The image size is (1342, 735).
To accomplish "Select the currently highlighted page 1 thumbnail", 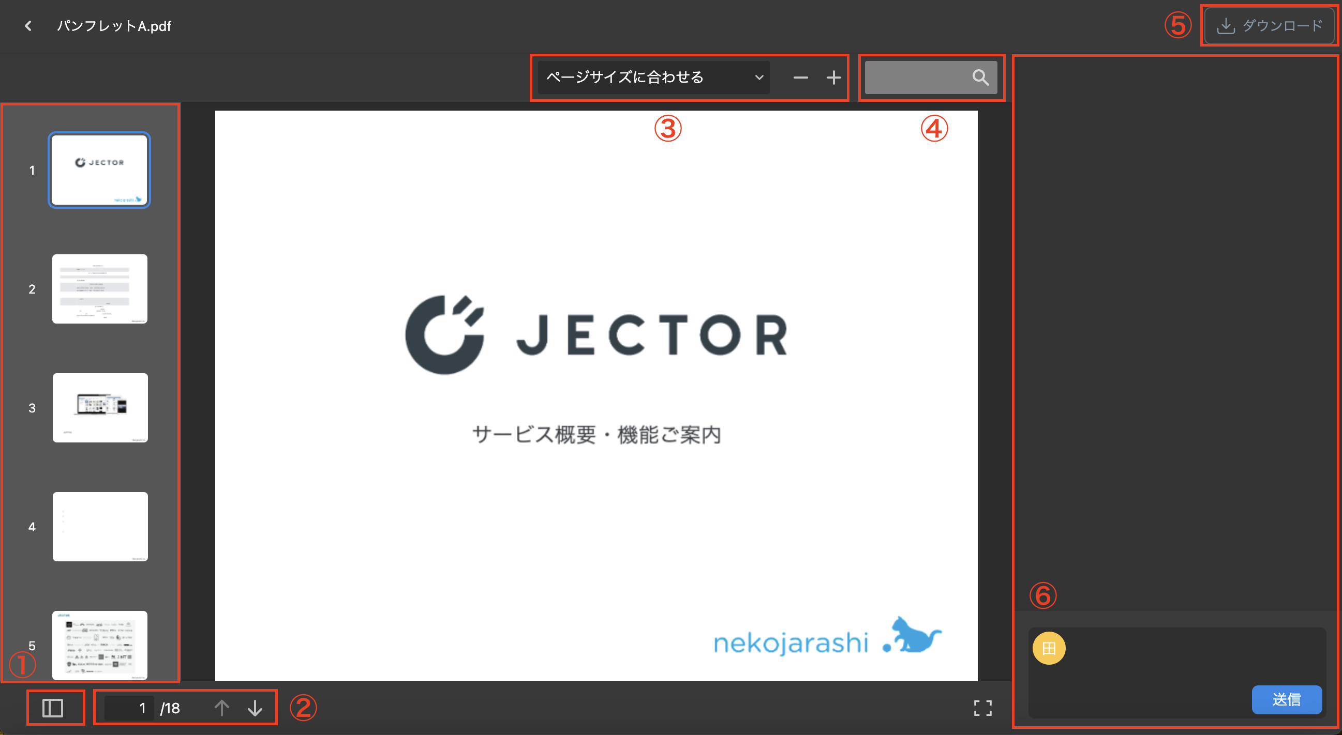I will click(x=99, y=170).
